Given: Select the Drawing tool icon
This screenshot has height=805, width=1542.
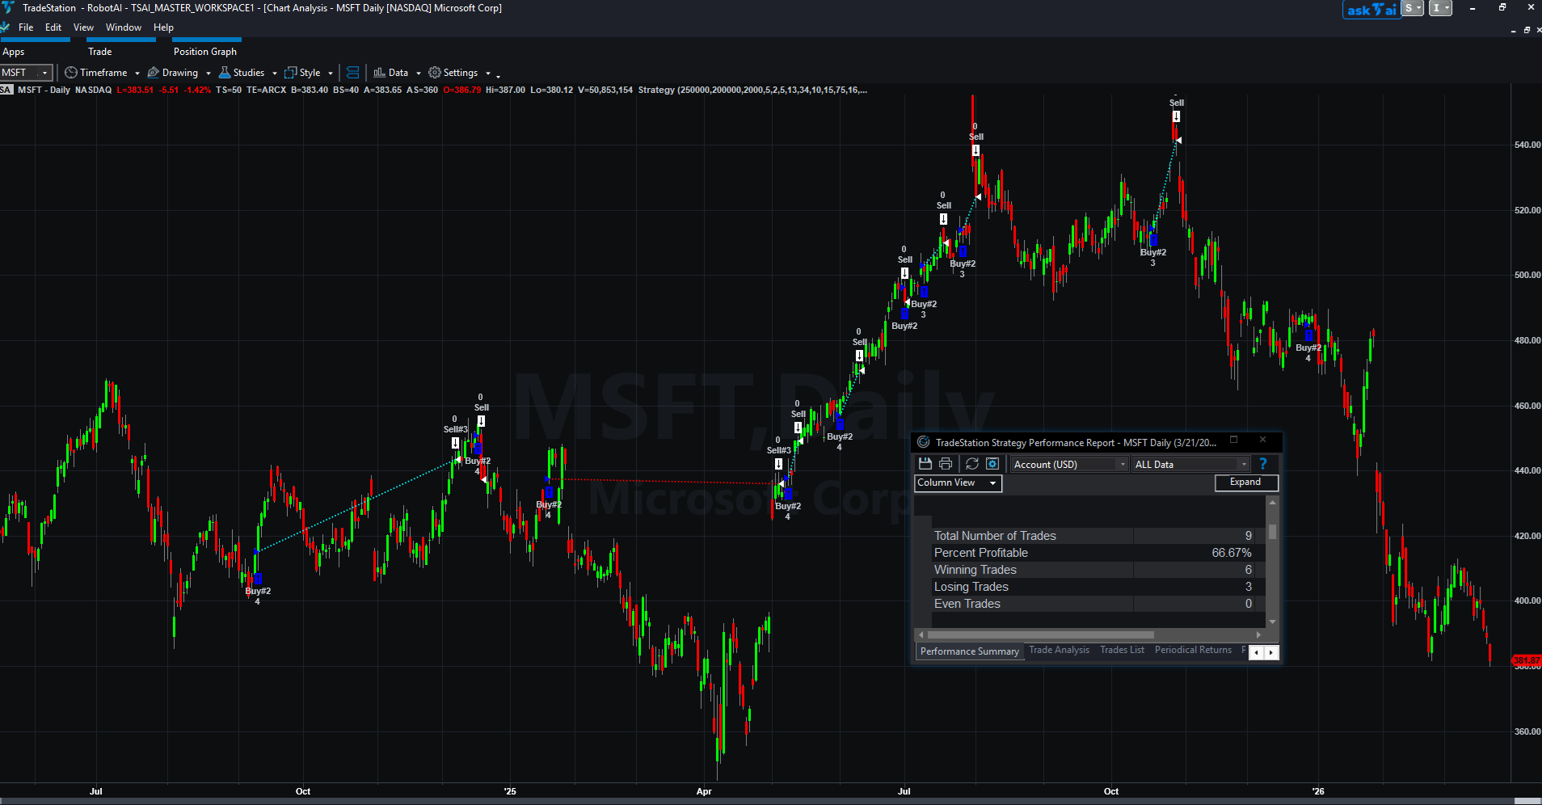Looking at the screenshot, I should [x=152, y=73].
